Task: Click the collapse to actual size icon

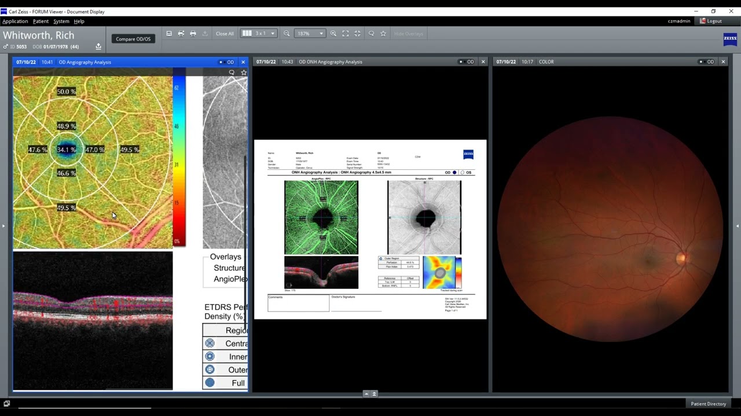Action: pos(358,34)
